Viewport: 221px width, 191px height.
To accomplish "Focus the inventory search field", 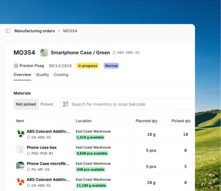I will click(128, 104).
